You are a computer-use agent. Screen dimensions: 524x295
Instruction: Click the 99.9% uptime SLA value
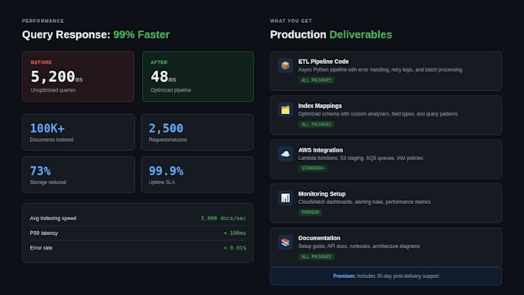pos(166,171)
